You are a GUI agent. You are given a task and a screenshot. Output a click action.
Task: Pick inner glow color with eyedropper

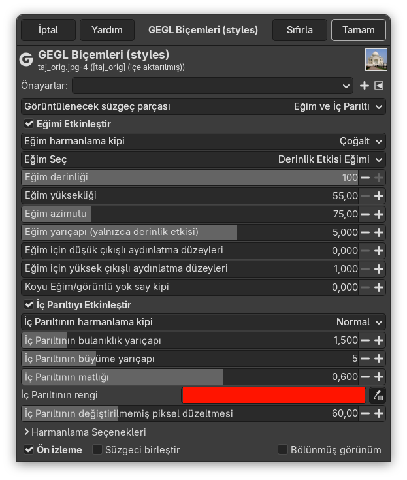[378, 395]
